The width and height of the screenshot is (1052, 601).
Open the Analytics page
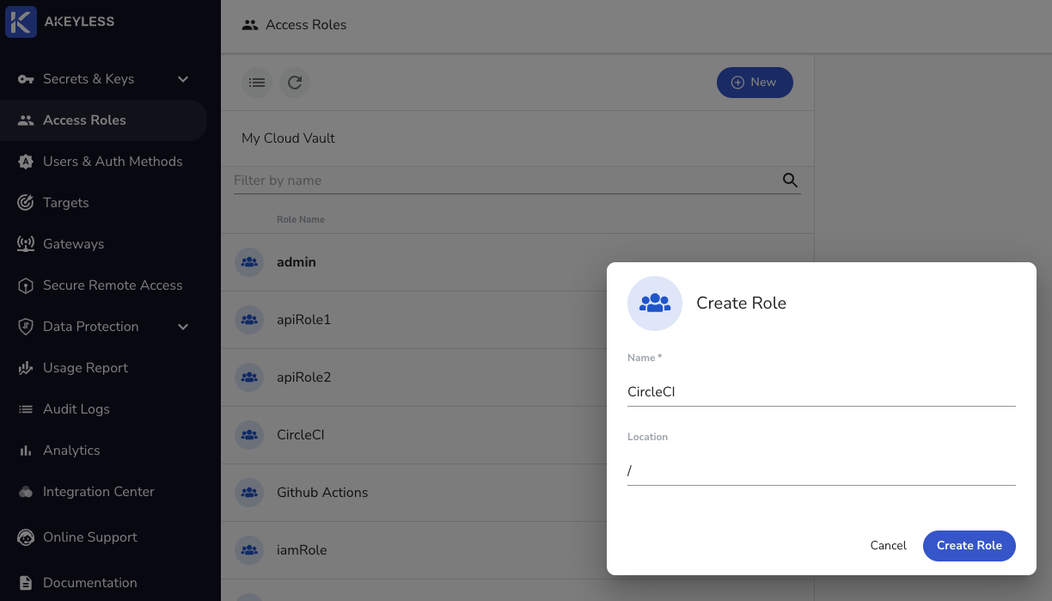click(x=103, y=451)
